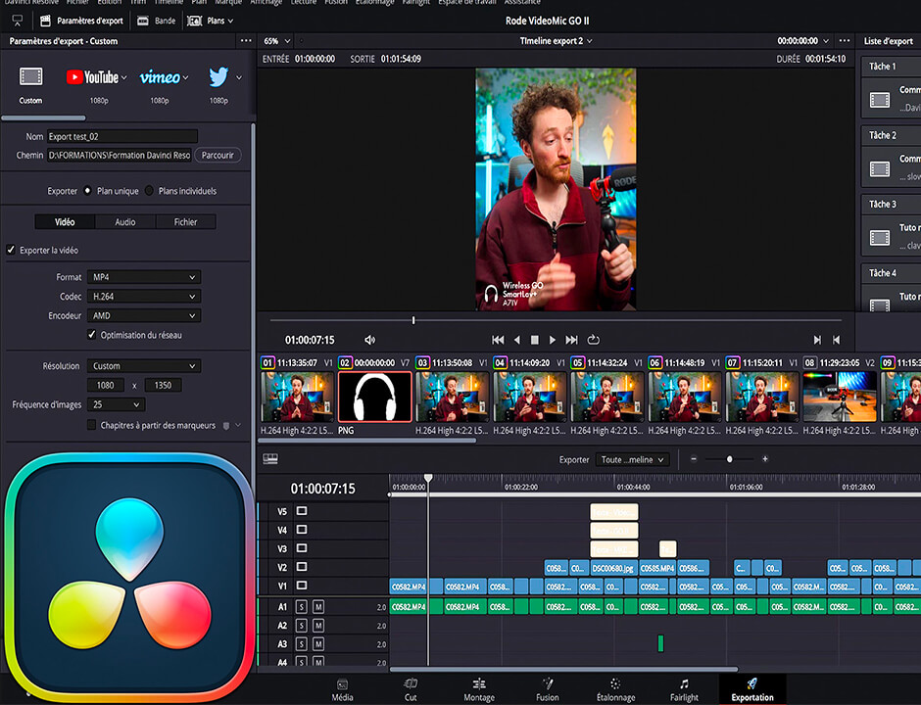Select Plans individuels radio button
This screenshot has height=705, width=921.
tap(150, 191)
